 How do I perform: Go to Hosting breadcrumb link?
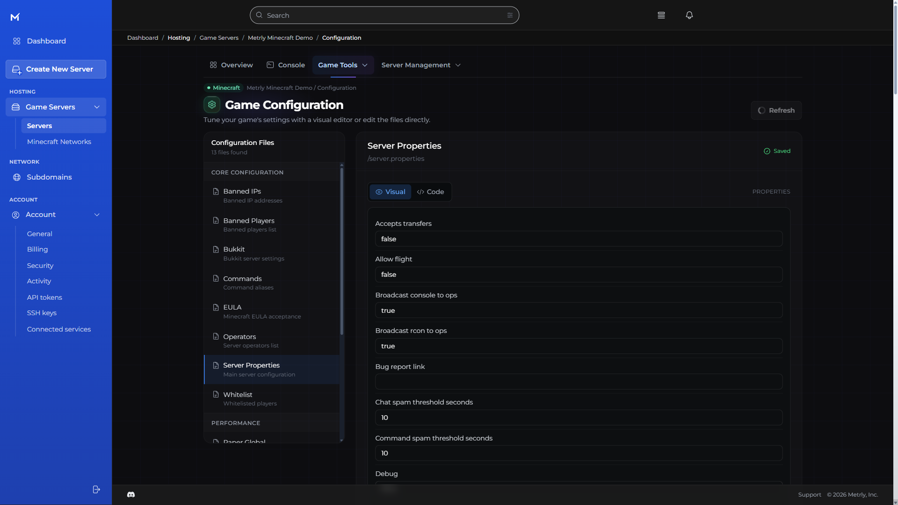coord(179,38)
